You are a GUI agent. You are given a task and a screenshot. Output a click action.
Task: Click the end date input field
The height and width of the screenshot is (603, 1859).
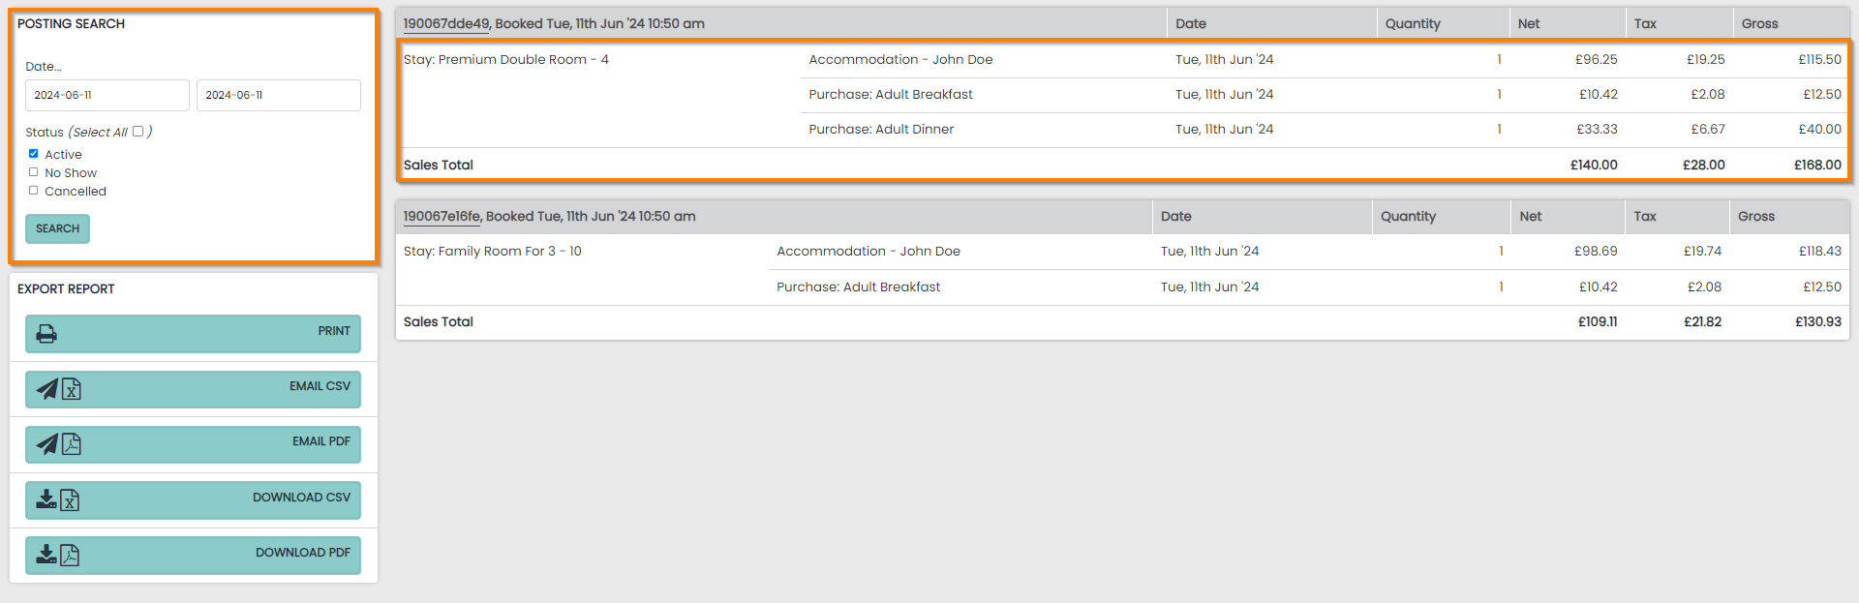click(278, 95)
